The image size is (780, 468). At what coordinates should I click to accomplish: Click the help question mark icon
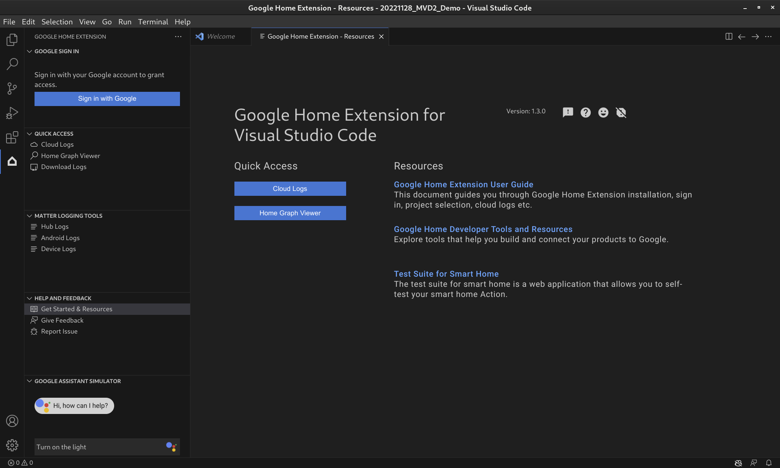tap(585, 112)
